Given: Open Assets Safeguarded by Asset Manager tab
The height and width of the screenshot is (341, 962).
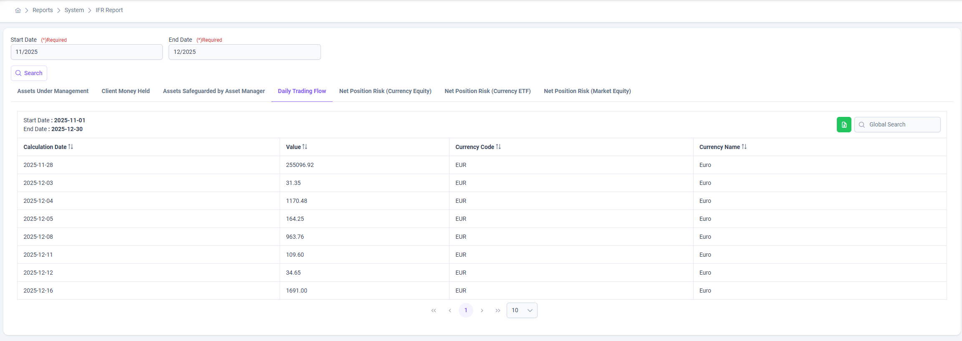Looking at the screenshot, I should coord(214,91).
